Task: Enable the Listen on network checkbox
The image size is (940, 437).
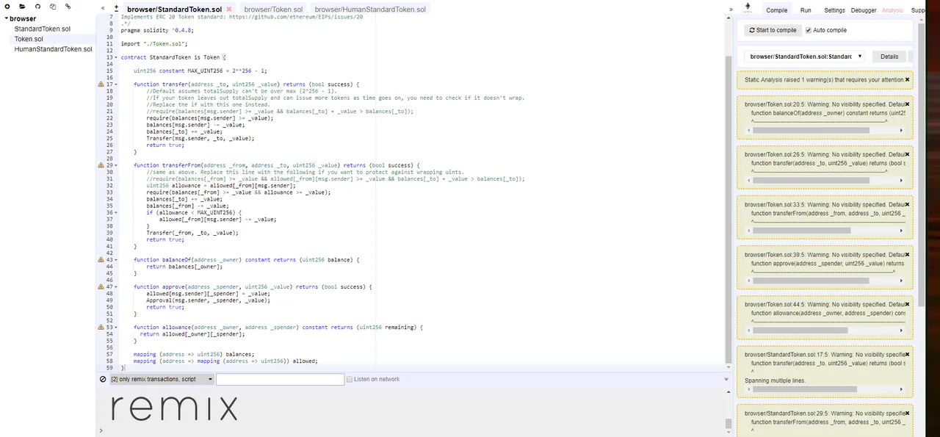Action: pos(349,379)
